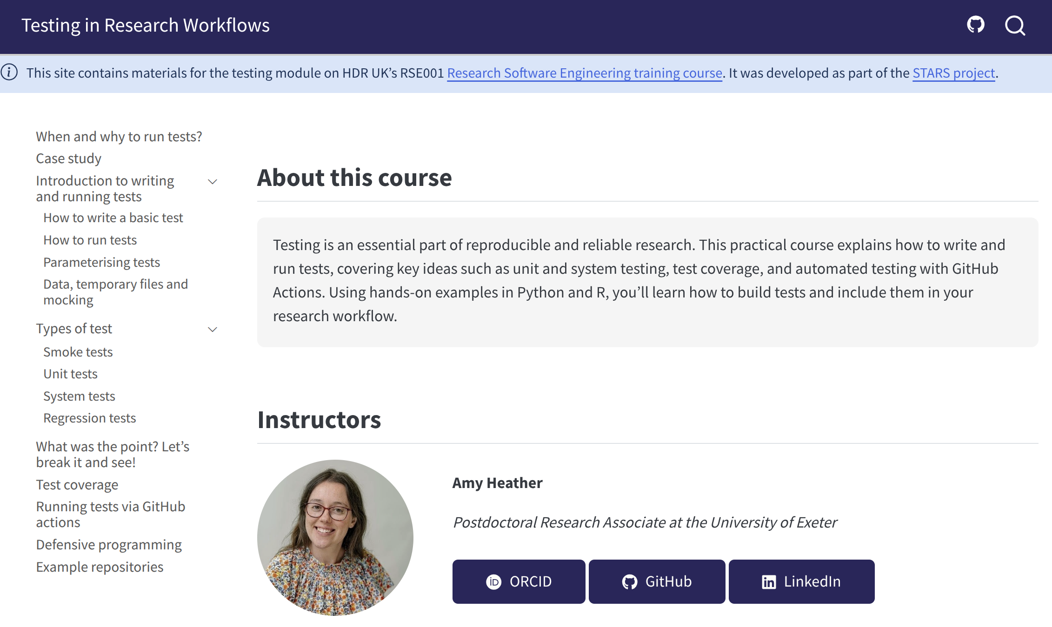Open Research Software Engineering training course link
Screen dimensions: 1052x627
point(585,73)
